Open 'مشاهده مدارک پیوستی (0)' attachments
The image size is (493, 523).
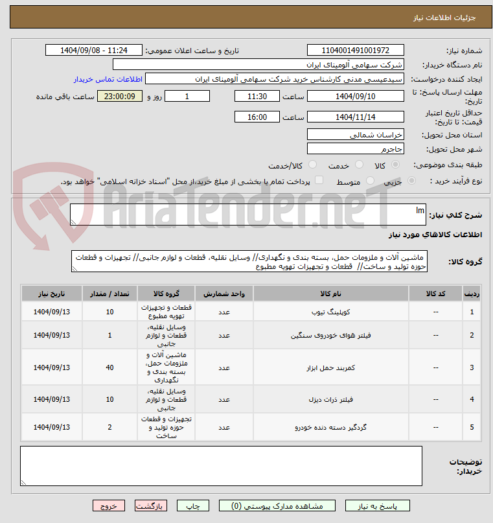[x=277, y=506]
